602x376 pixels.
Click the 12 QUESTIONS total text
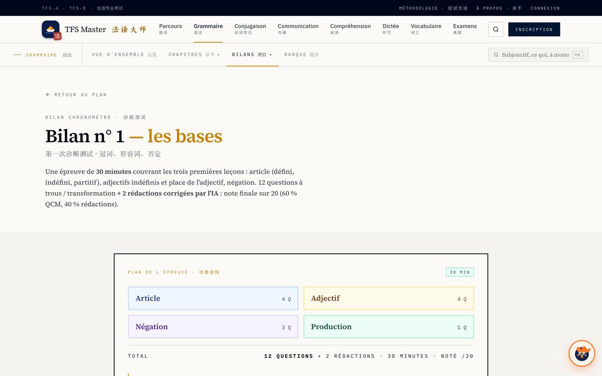click(289, 356)
